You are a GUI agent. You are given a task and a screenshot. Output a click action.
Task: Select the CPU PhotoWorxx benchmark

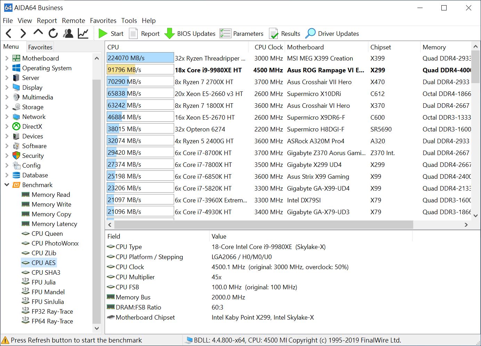click(55, 243)
